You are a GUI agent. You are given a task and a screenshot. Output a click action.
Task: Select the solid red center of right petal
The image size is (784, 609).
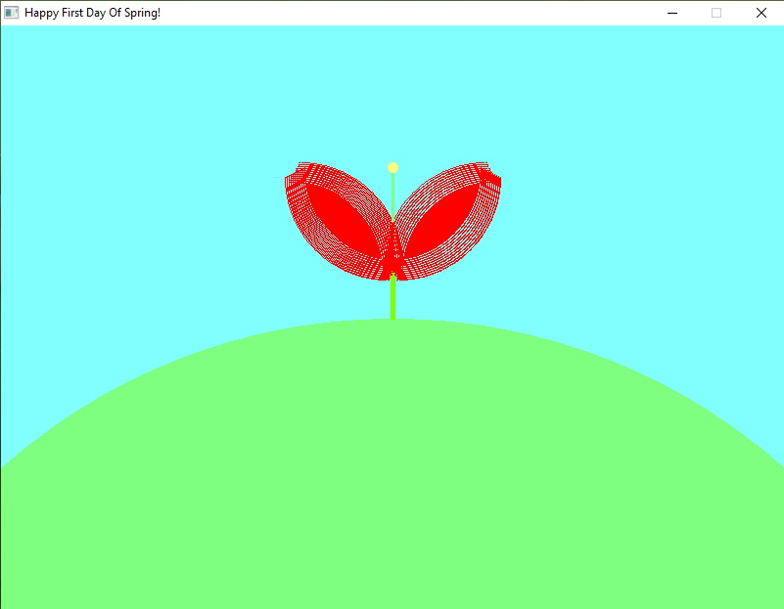pyautogui.click(x=442, y=220)
